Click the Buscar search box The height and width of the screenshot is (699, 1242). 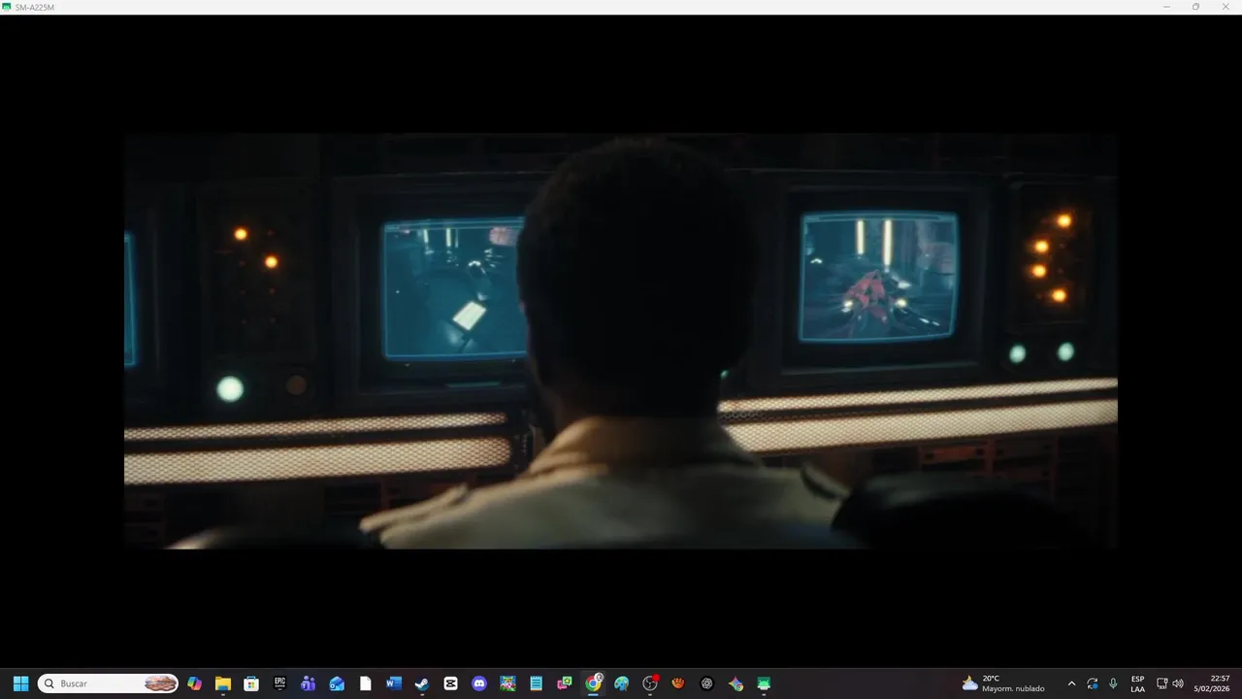coord(108,683)
